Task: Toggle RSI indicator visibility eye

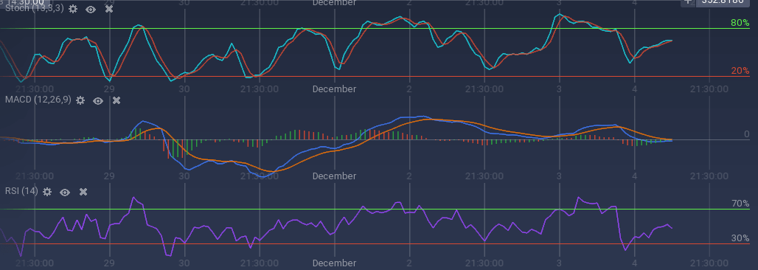Action: (x=65, y=192)
